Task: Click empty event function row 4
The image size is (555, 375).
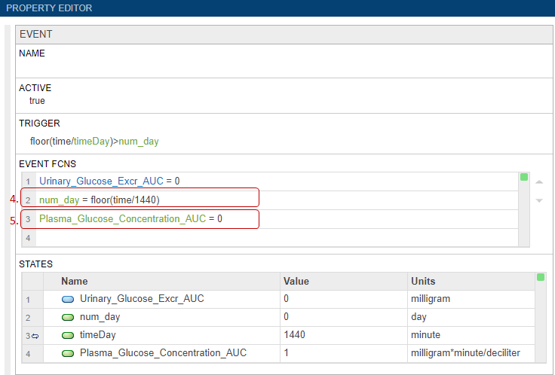Action: (x=271, y=237)
